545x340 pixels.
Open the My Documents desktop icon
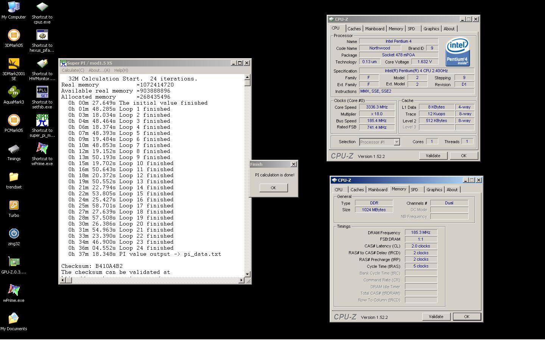14,318
